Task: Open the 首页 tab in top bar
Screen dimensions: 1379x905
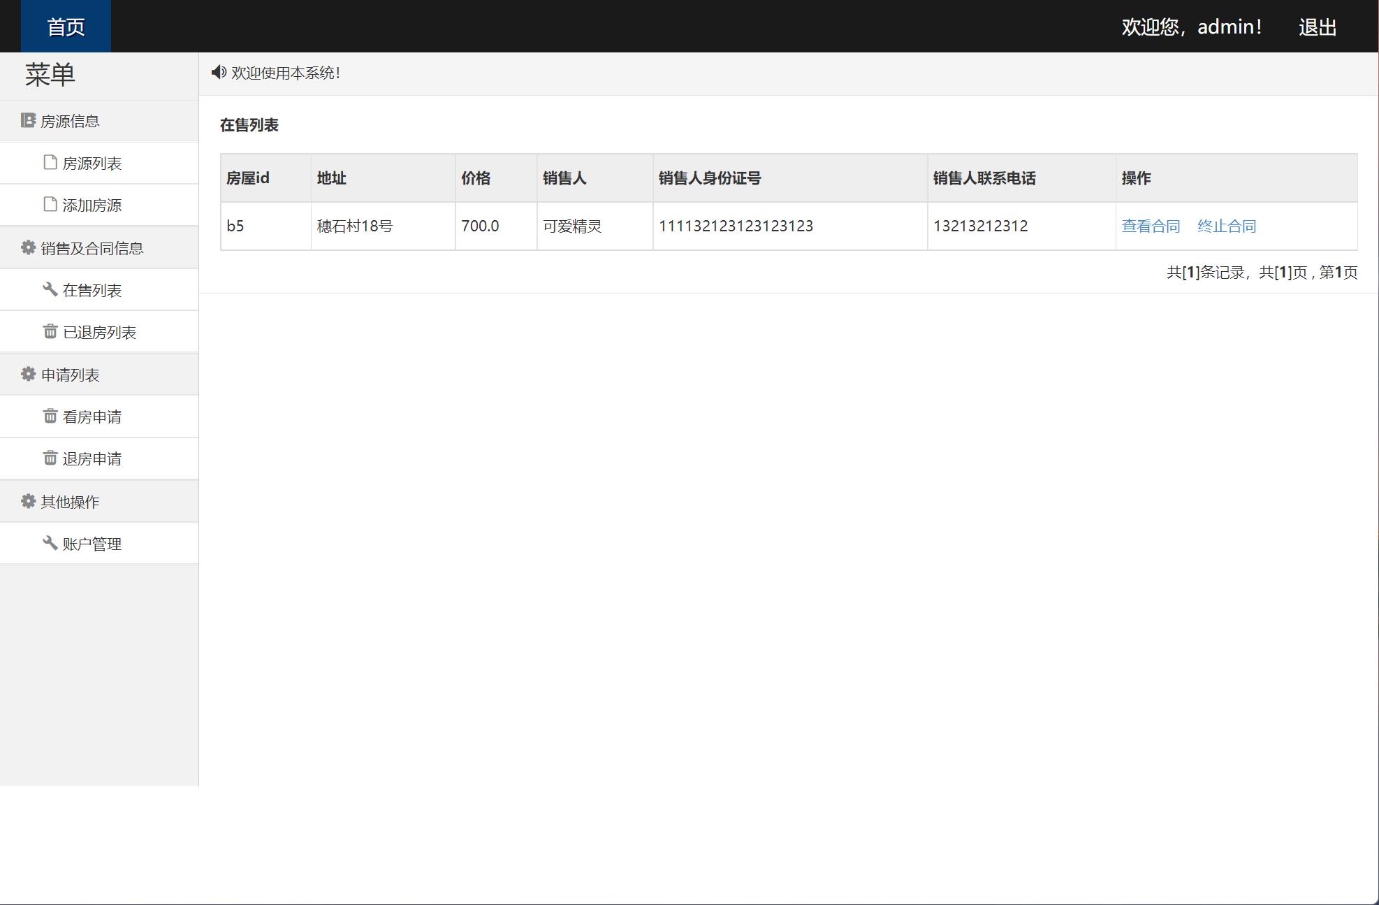Action: point(66,27)
